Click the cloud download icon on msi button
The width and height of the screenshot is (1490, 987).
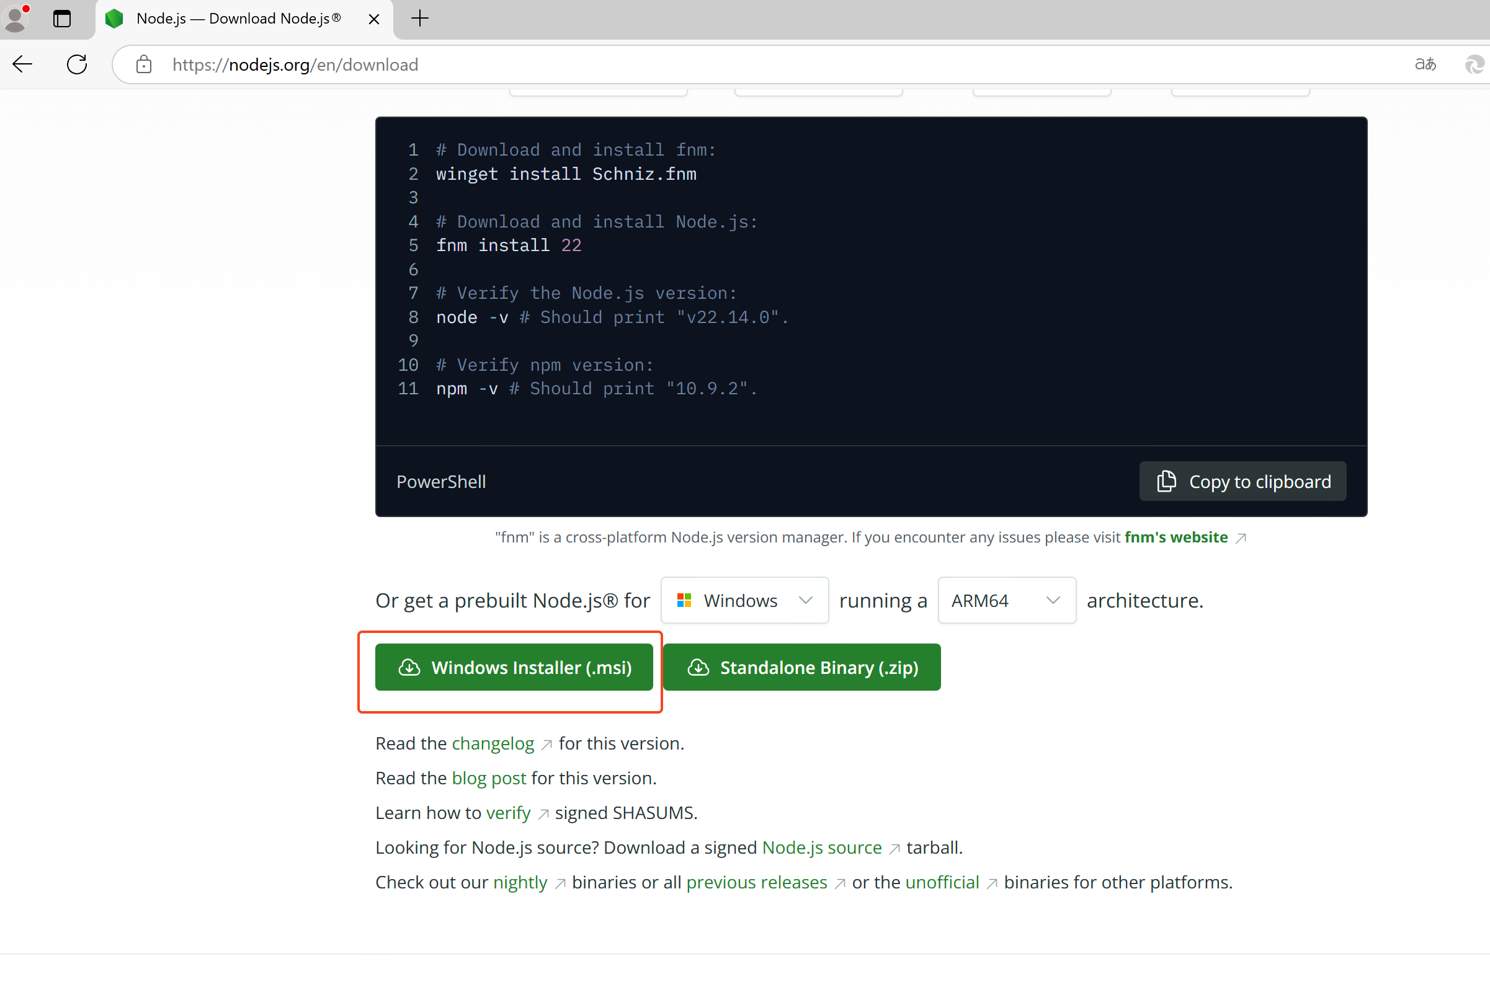click(409, 667)
